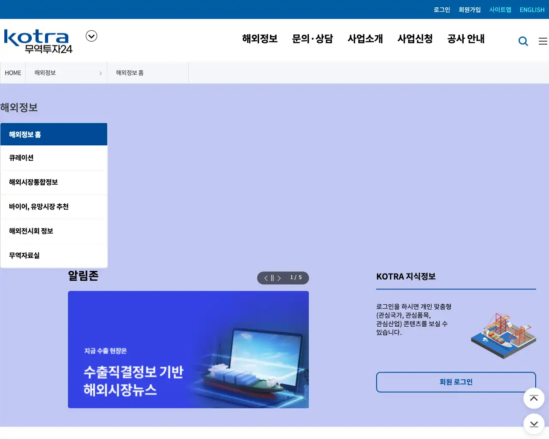The width and height of the screenshot is (549, 439).
Task: Click the round down-chevron scroll button
Action: 534,424
